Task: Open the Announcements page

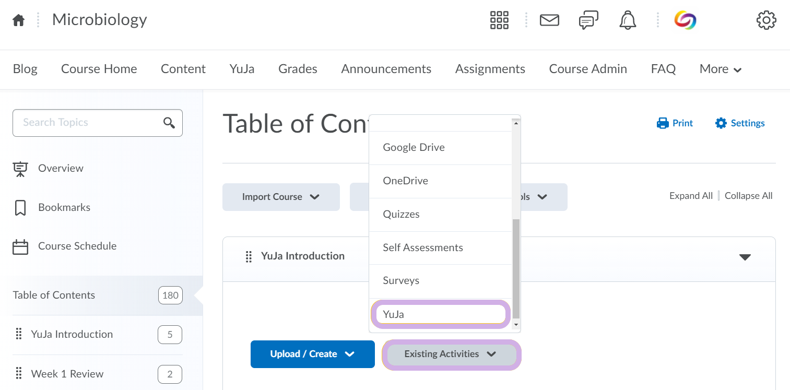Action: coord(386,69)
